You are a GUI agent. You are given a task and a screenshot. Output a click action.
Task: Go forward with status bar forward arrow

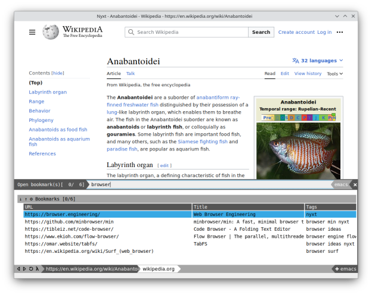coord(24,269)
